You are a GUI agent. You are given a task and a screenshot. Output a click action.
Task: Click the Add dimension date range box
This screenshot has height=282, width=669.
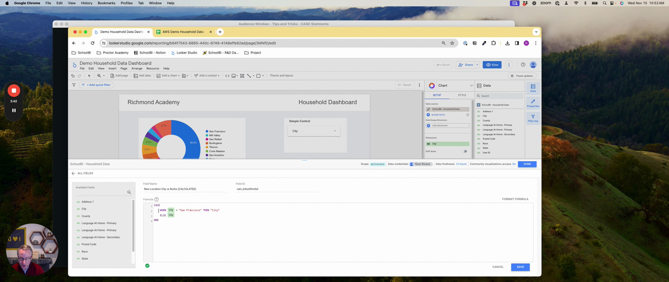pyautogui.click(x=447, y=126)
